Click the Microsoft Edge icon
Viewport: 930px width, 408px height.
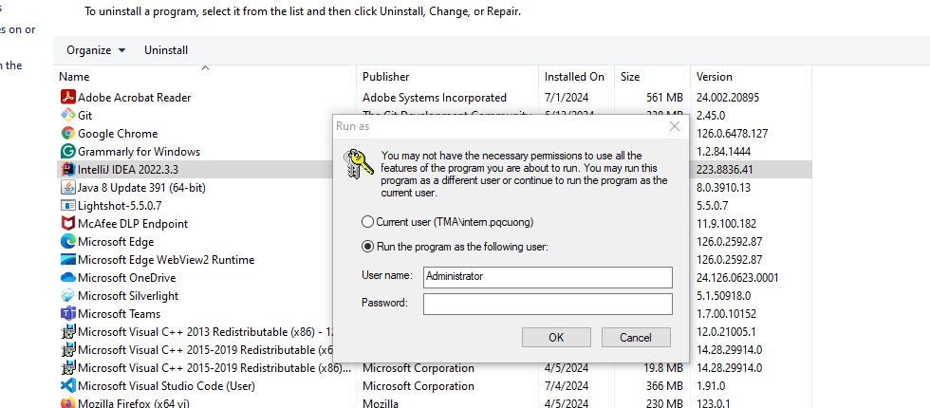point(67,241)
